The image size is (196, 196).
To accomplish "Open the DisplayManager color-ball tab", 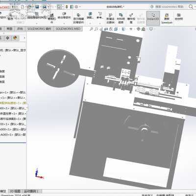I will 15,38.
